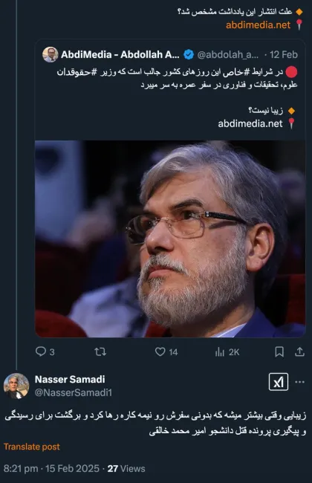Viewport: 312px width, 483px height.
Task: Open the three-dot more options menu
Action: 299,382
